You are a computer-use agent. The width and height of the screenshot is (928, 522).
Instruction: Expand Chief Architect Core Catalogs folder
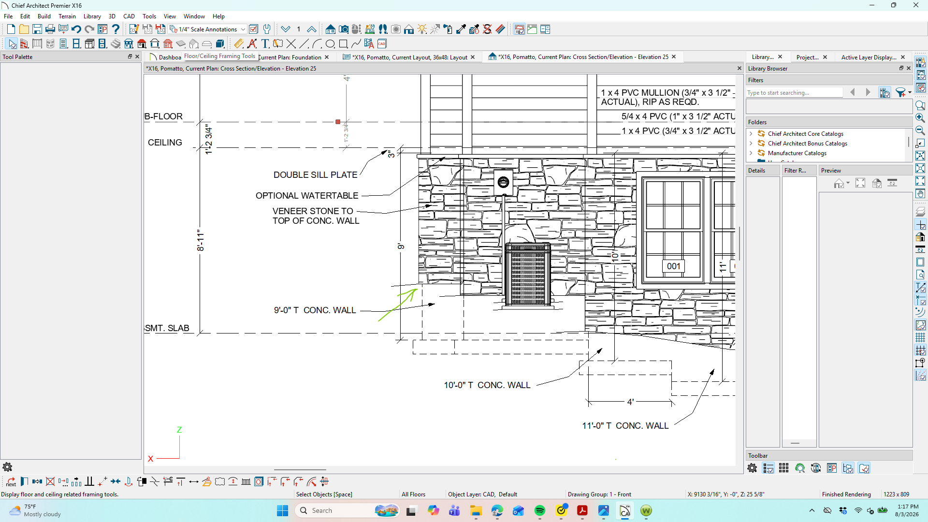(x=751, y=134)
